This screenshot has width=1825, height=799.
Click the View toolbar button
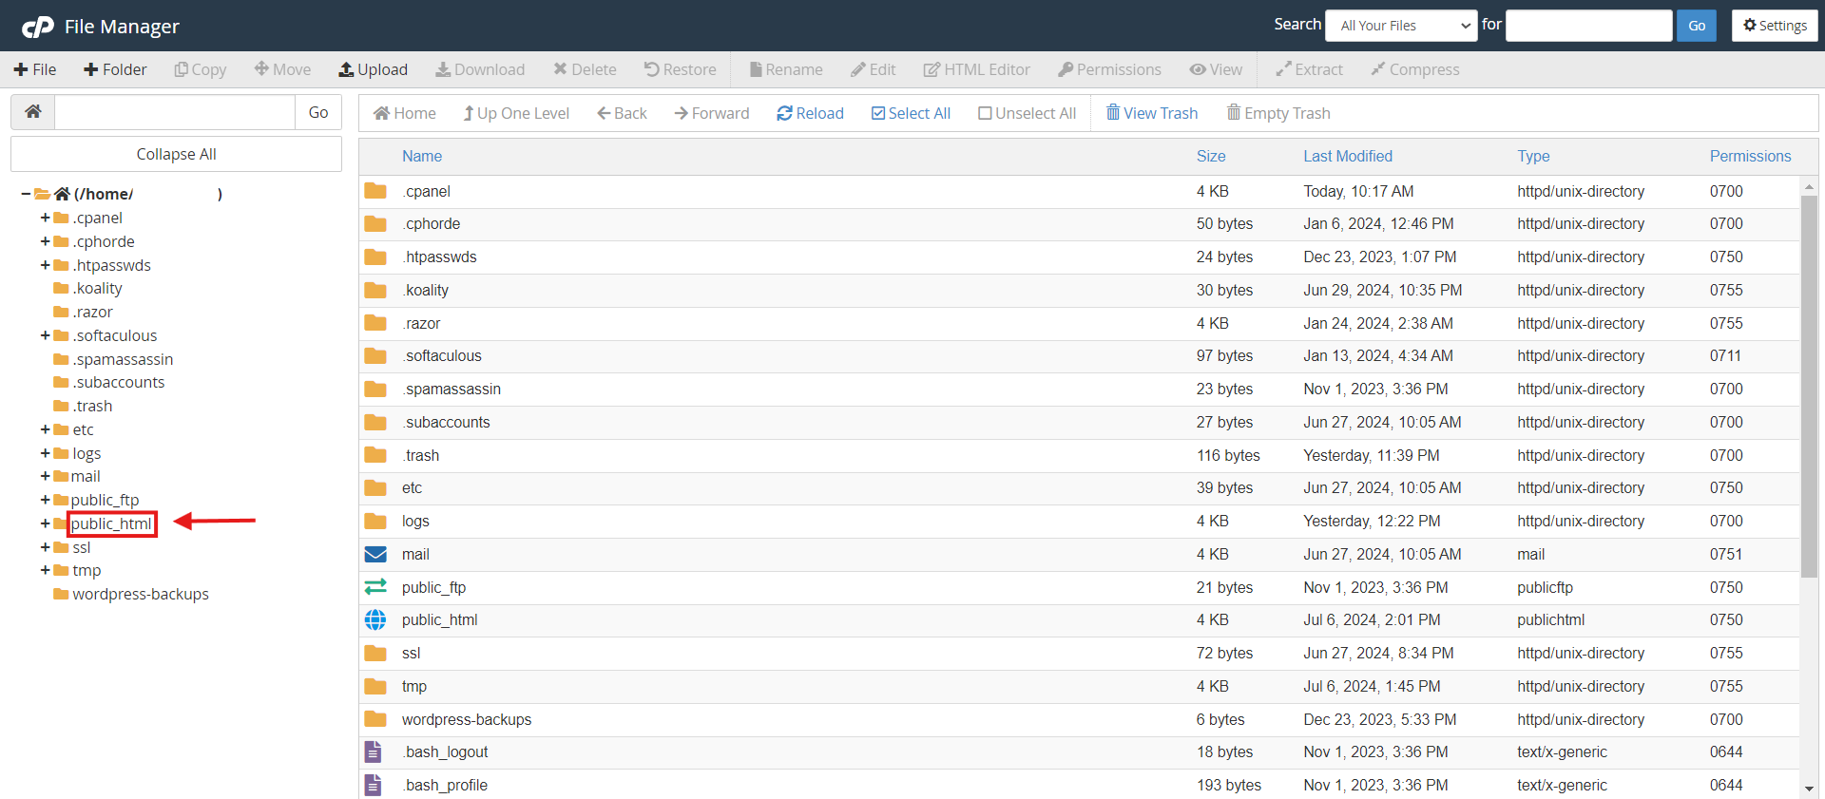click(x=1216, y=69)
